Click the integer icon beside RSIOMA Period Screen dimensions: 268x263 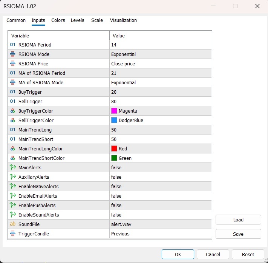[x=13, y=45]
